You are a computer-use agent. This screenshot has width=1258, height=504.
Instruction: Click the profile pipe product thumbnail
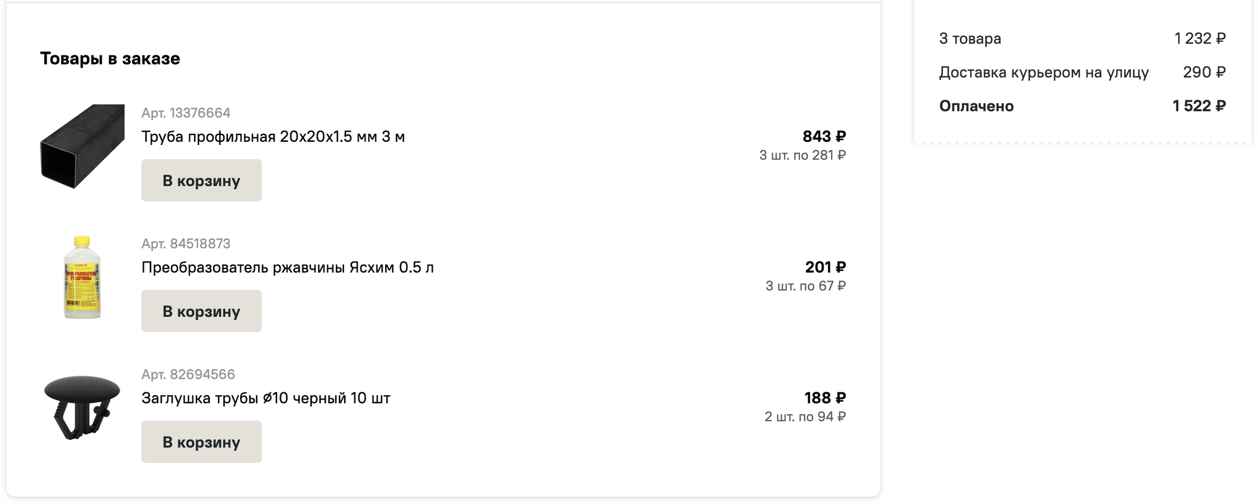click(82, 146)
